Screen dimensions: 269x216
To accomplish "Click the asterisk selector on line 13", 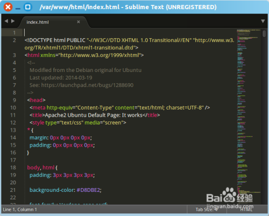I will tap(29, 129).
